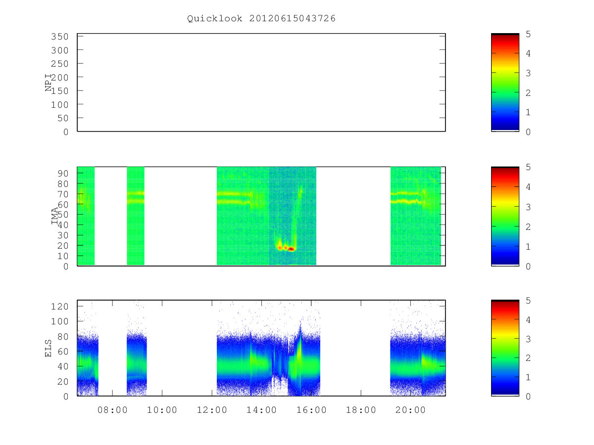Click the '20:00' time axis label

pos(410,410)
